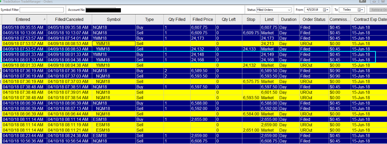
Task: Select limit 24,149 cell
Action: (269, 54)
